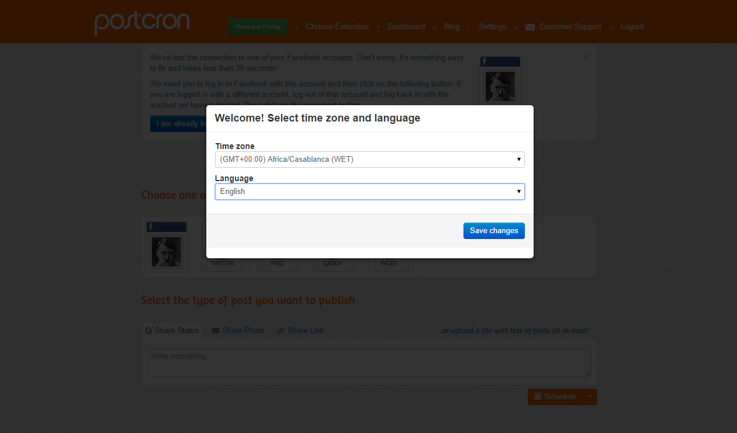Click the Write something text area
This screenshot has height=433, width=737.
pos(369,363)
